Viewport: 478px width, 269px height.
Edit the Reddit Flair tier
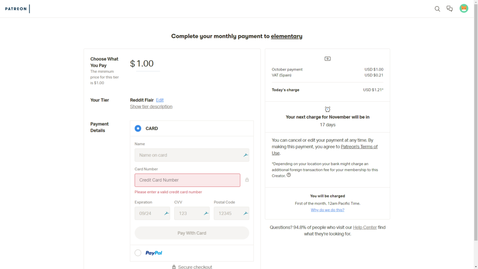click(160, 100)
